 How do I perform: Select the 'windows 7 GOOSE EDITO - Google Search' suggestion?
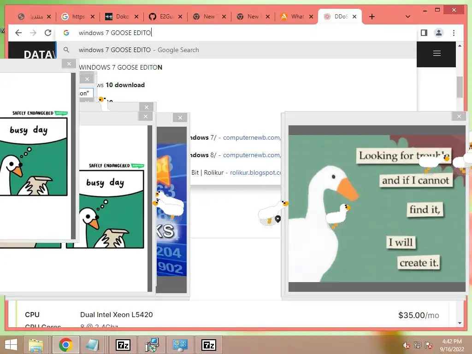tap(236, 50)
